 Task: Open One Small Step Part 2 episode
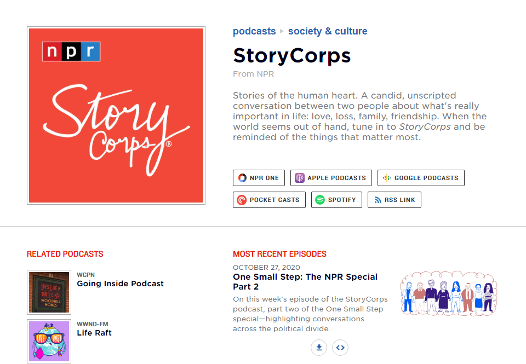click(305, 281)
